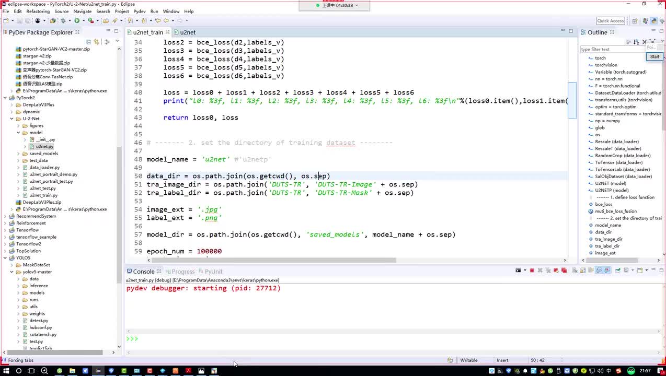Open the Refactoring menu
Screen dimensions: 666x376
pos(38,11)
